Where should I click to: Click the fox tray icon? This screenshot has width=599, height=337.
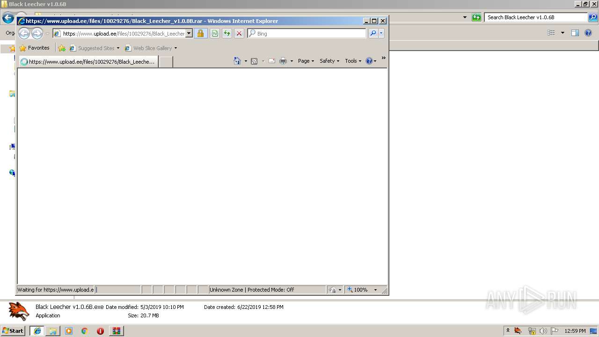coord(518,331)
